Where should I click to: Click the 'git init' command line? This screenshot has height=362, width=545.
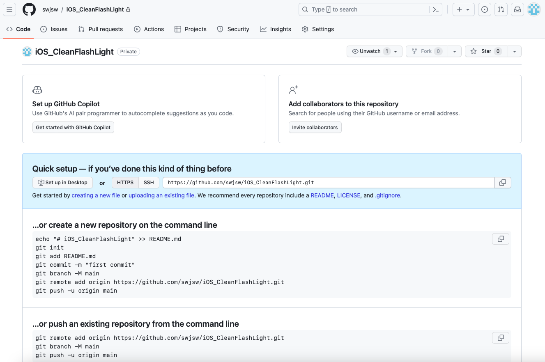click(50, 247)
